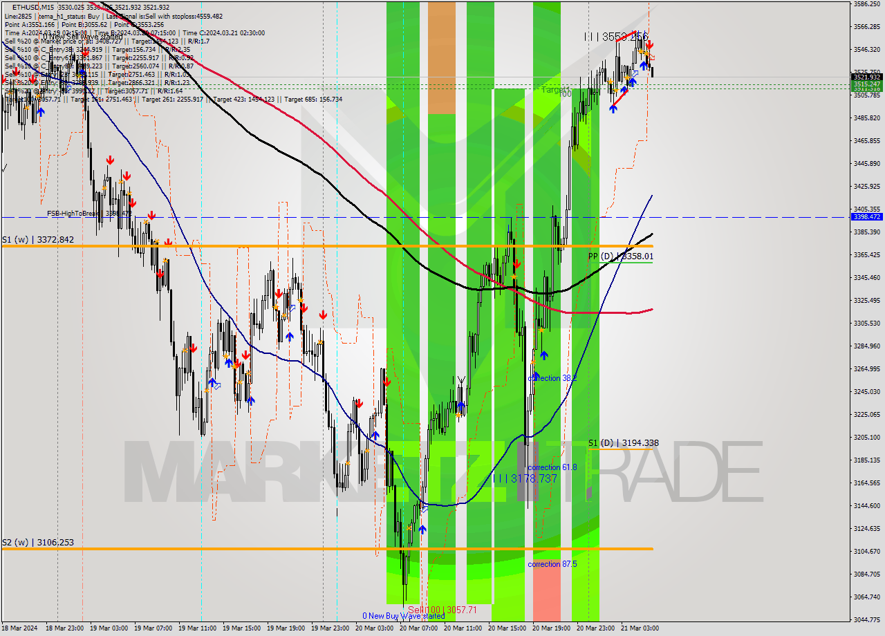The height and width of the screenshot is (636, 885).
Task: Click the blue up arrow above '0 New Buy Wave started'
Action: (x=422, y=530)
